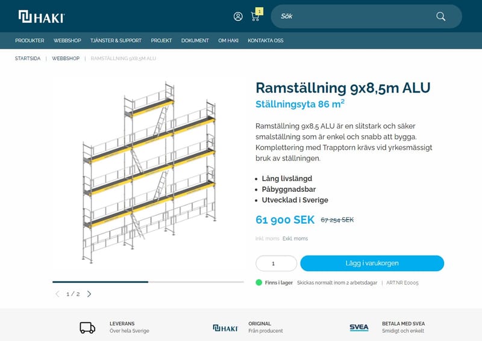Screen dimensions: 482x341
Task: Open the WEBBSHOP menu item
Action: (x=67, y=40)
